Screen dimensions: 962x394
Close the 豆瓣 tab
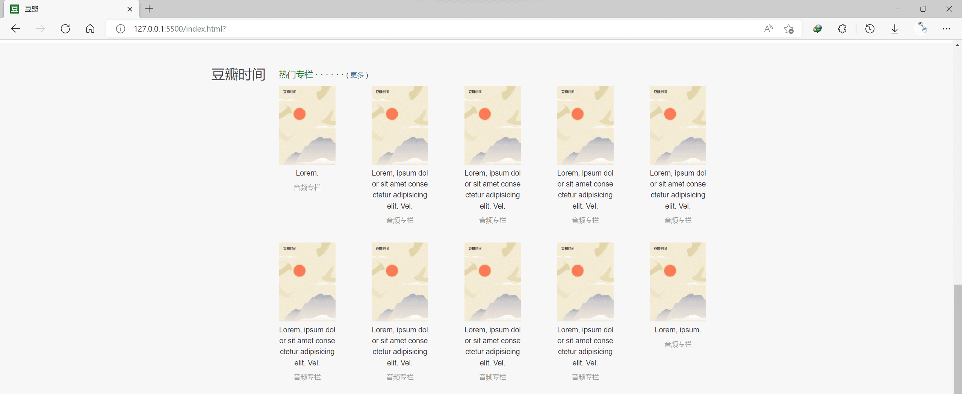coord(130,9)
